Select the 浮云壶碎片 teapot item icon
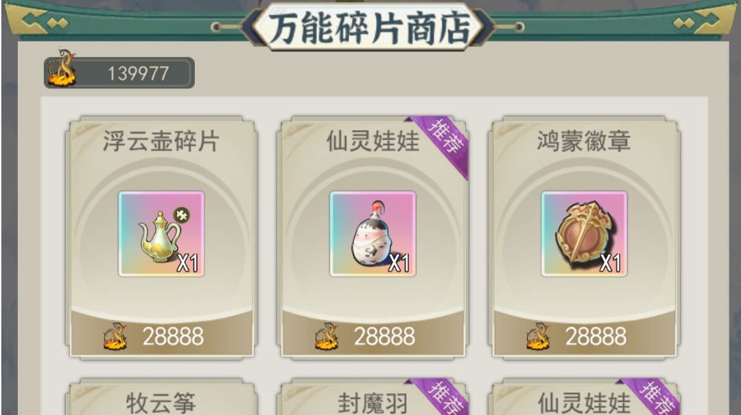 click(161, 234)
